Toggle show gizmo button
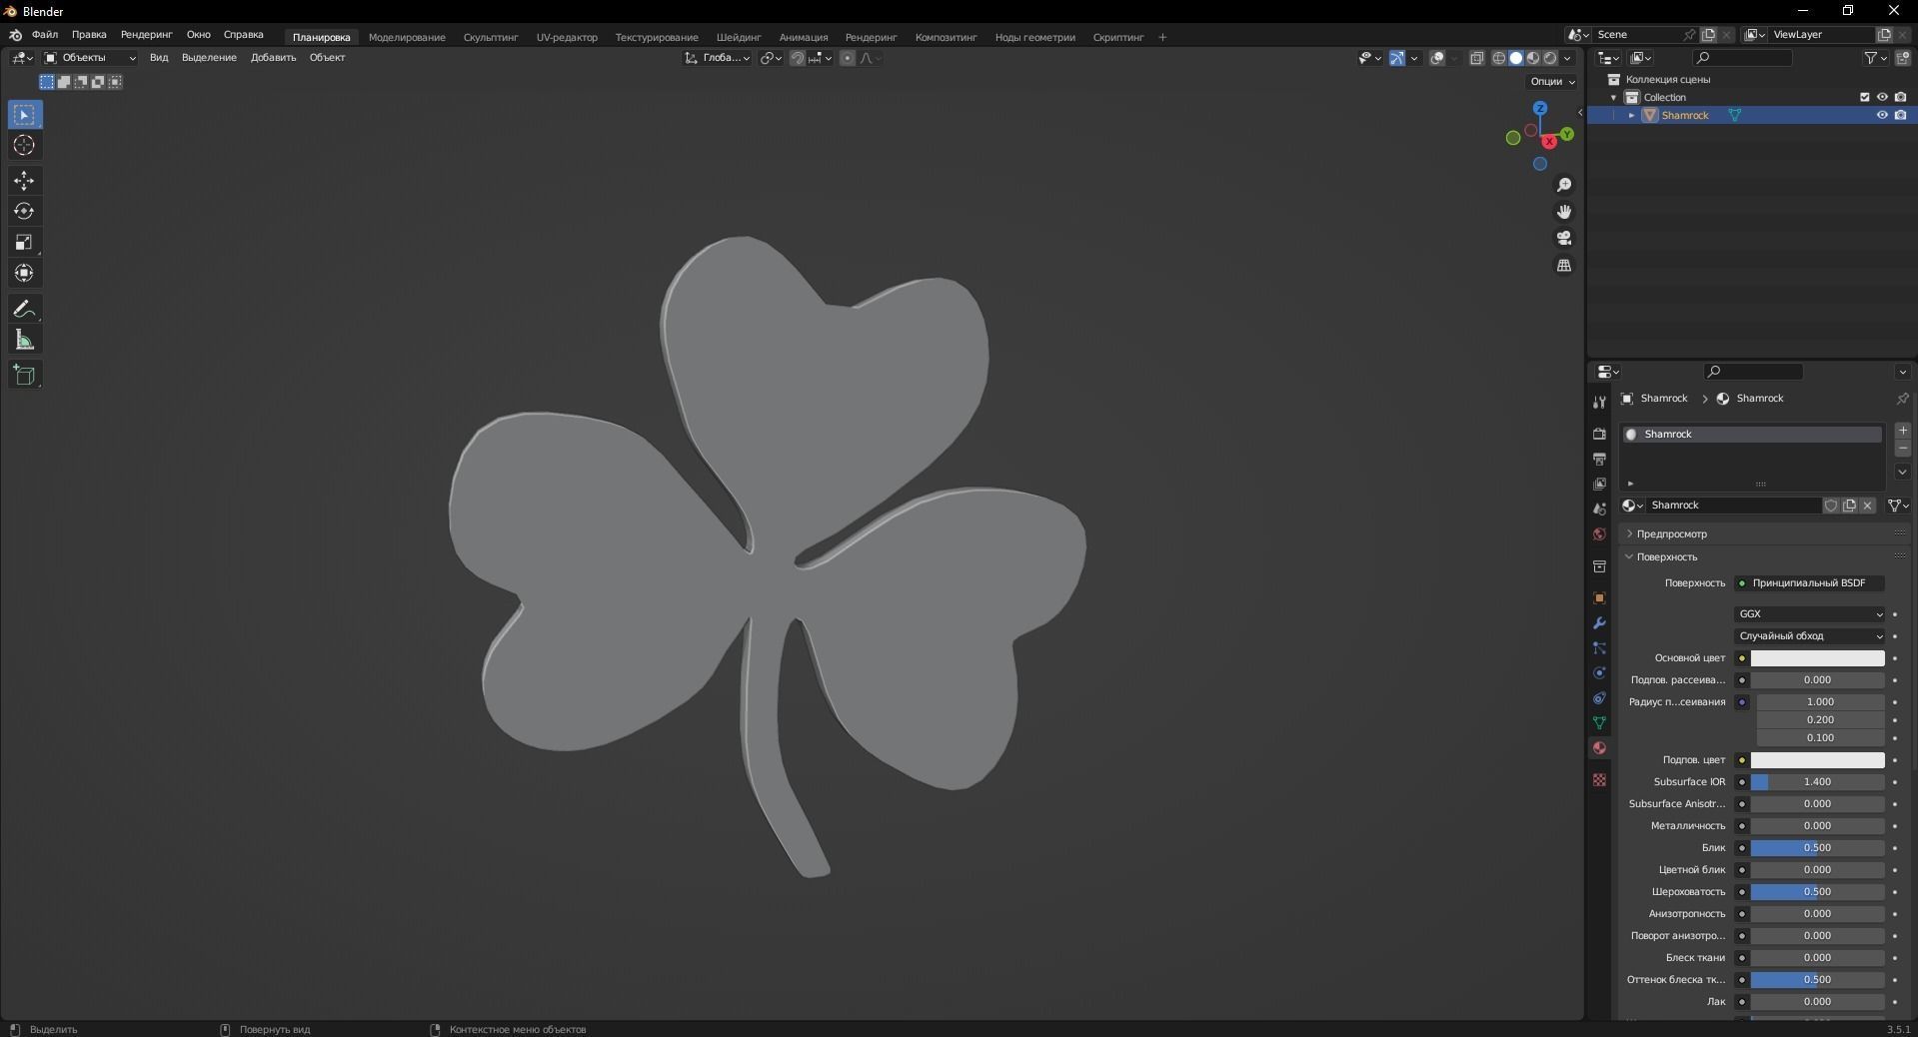Image resolution: width=1918 pixels, height=1037 pixels. 1397,58
